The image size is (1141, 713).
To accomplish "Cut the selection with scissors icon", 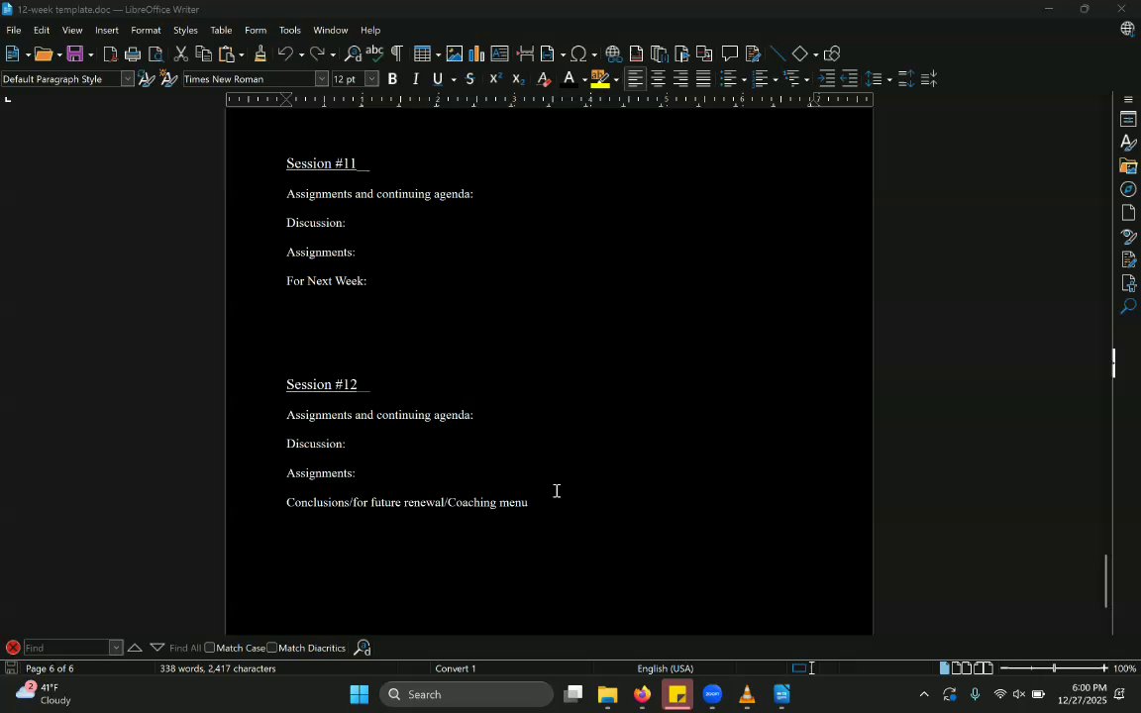I will click(x=181, y=53).
